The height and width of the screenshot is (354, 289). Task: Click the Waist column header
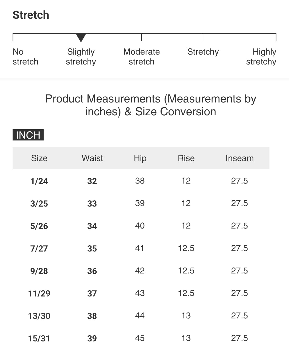point(92,158)
